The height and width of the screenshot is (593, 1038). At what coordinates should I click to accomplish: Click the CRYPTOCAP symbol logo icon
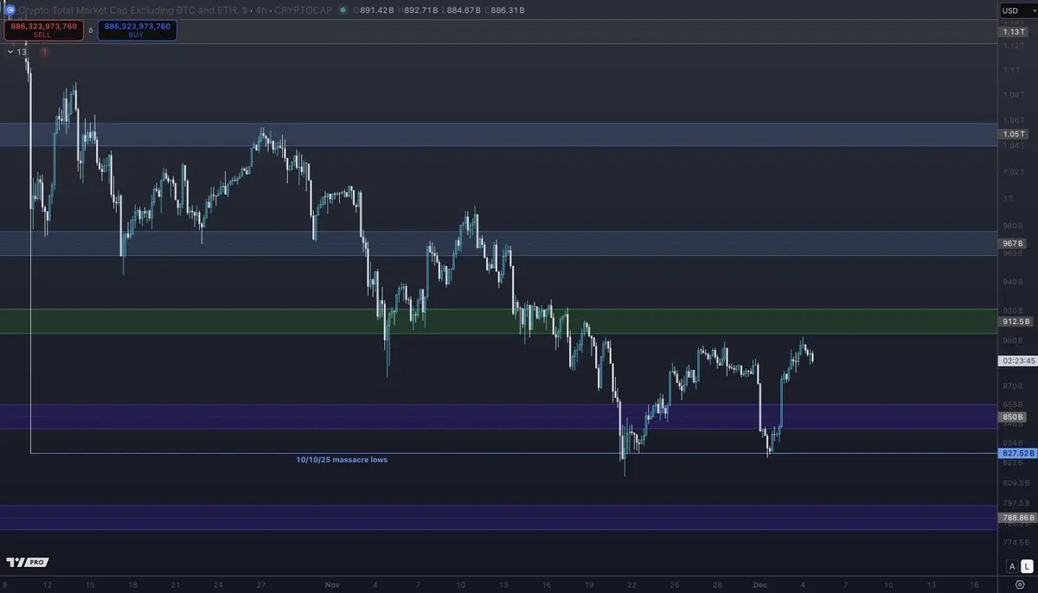click(x=10, y=10)
